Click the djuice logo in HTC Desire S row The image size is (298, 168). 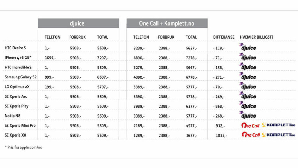(x=248, y=47)
